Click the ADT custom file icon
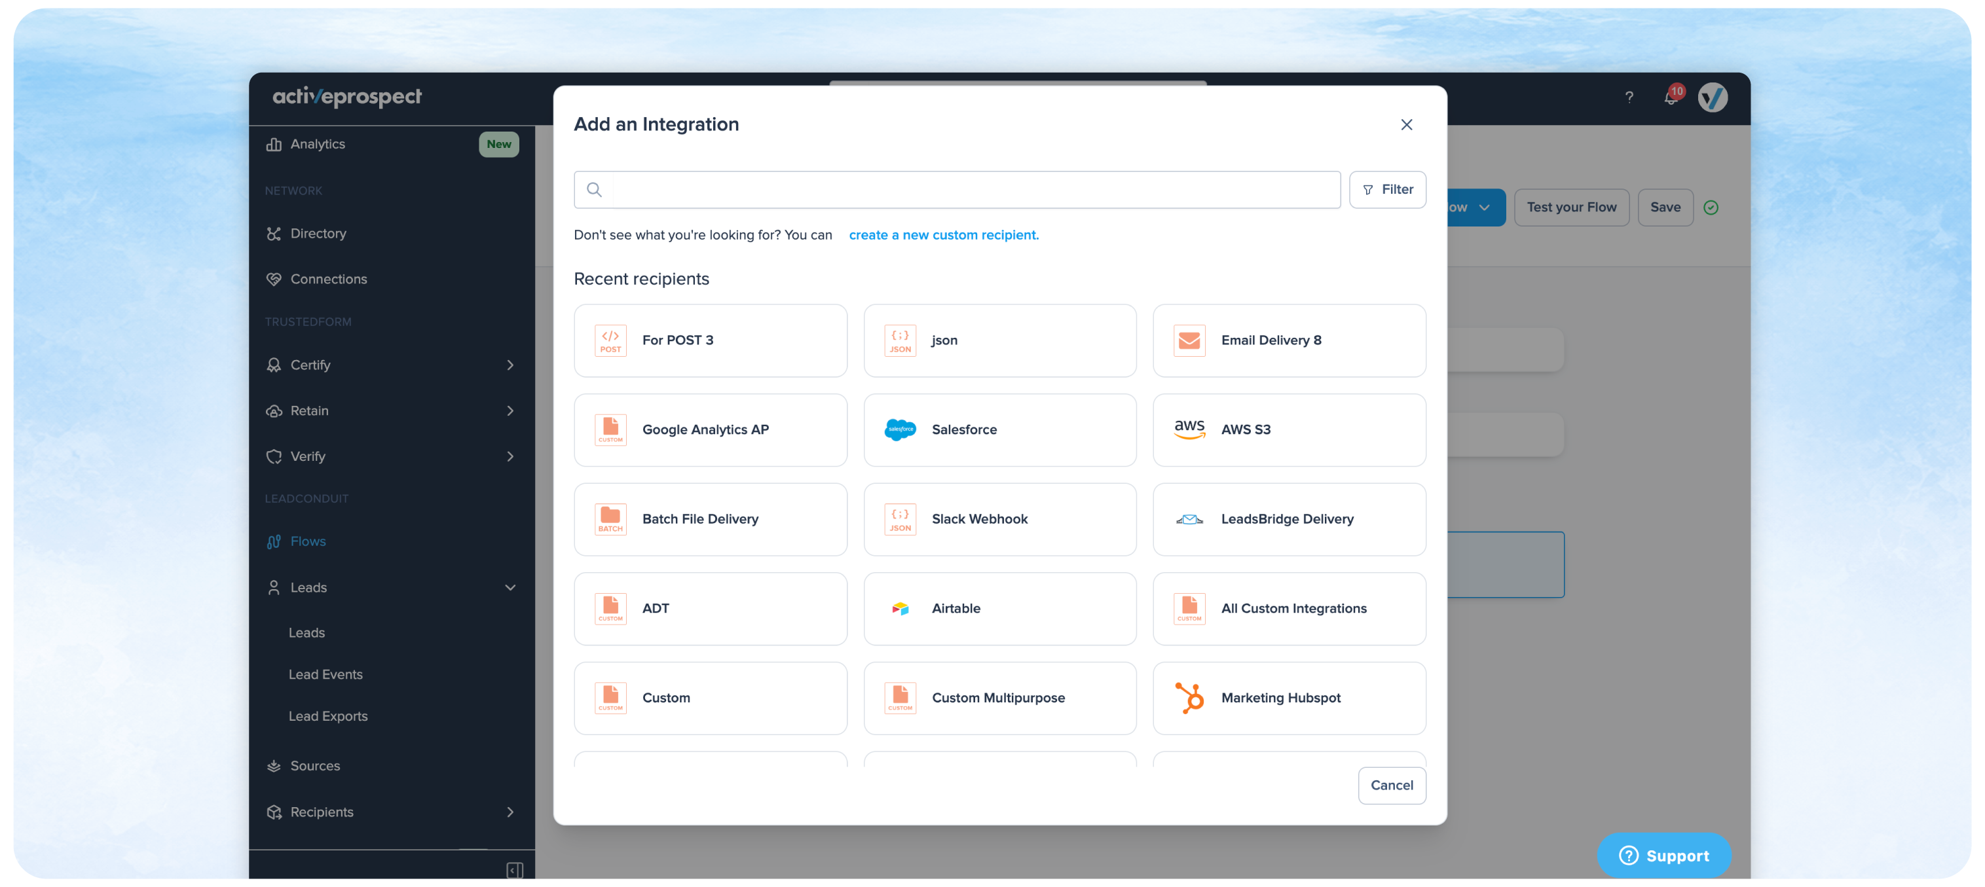This screenshot has width=1985, height=887. coord(610,608)
